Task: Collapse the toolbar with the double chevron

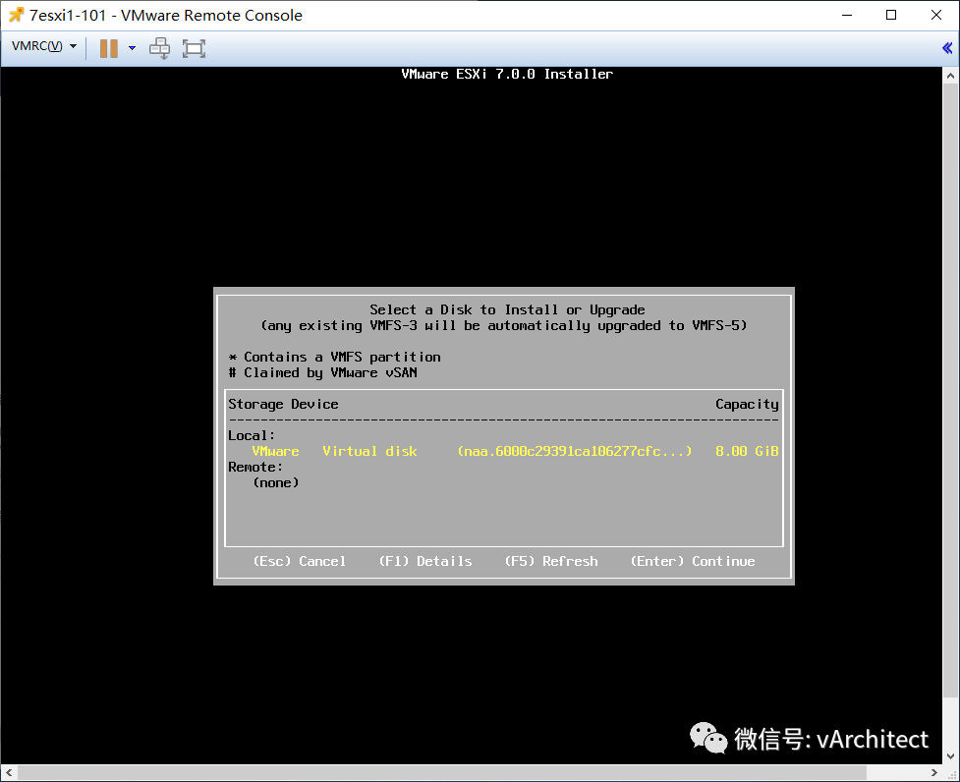Action: 947,48
